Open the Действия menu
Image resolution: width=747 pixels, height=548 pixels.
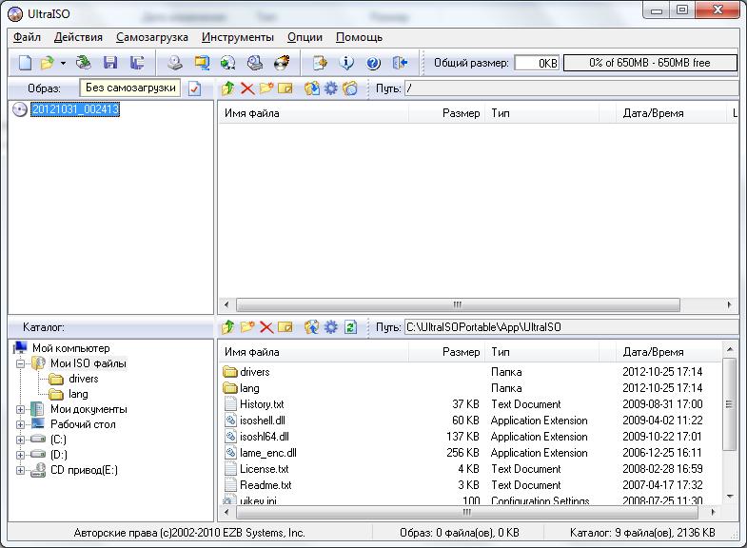[78, 37]
